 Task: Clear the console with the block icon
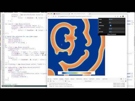pyautogui.click(x=51, y=81)
